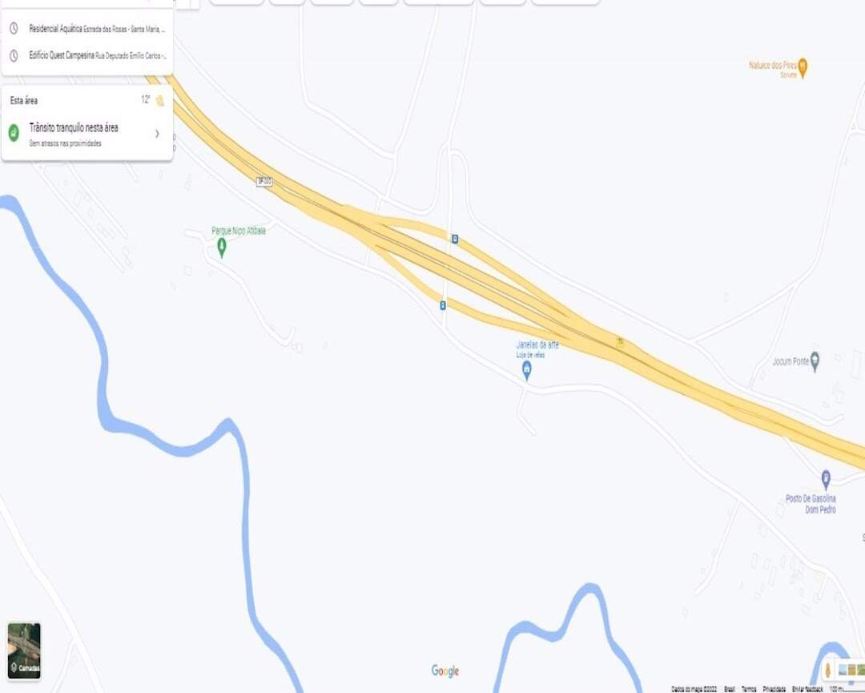This screenshot has width=865, height=693.
Task: Open Street View Pegman icon
Action: tap(827, 671)
